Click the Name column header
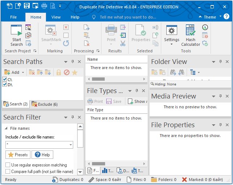233x185 pixels. (116, 59)
